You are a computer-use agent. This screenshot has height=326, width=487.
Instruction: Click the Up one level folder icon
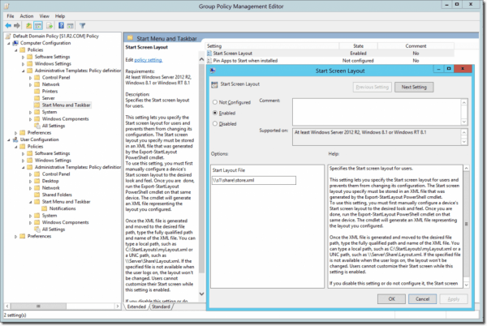[29, 25]
